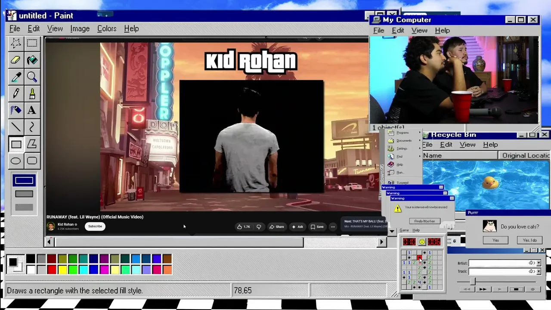Click the Ask button under the video

pos(297,227)
